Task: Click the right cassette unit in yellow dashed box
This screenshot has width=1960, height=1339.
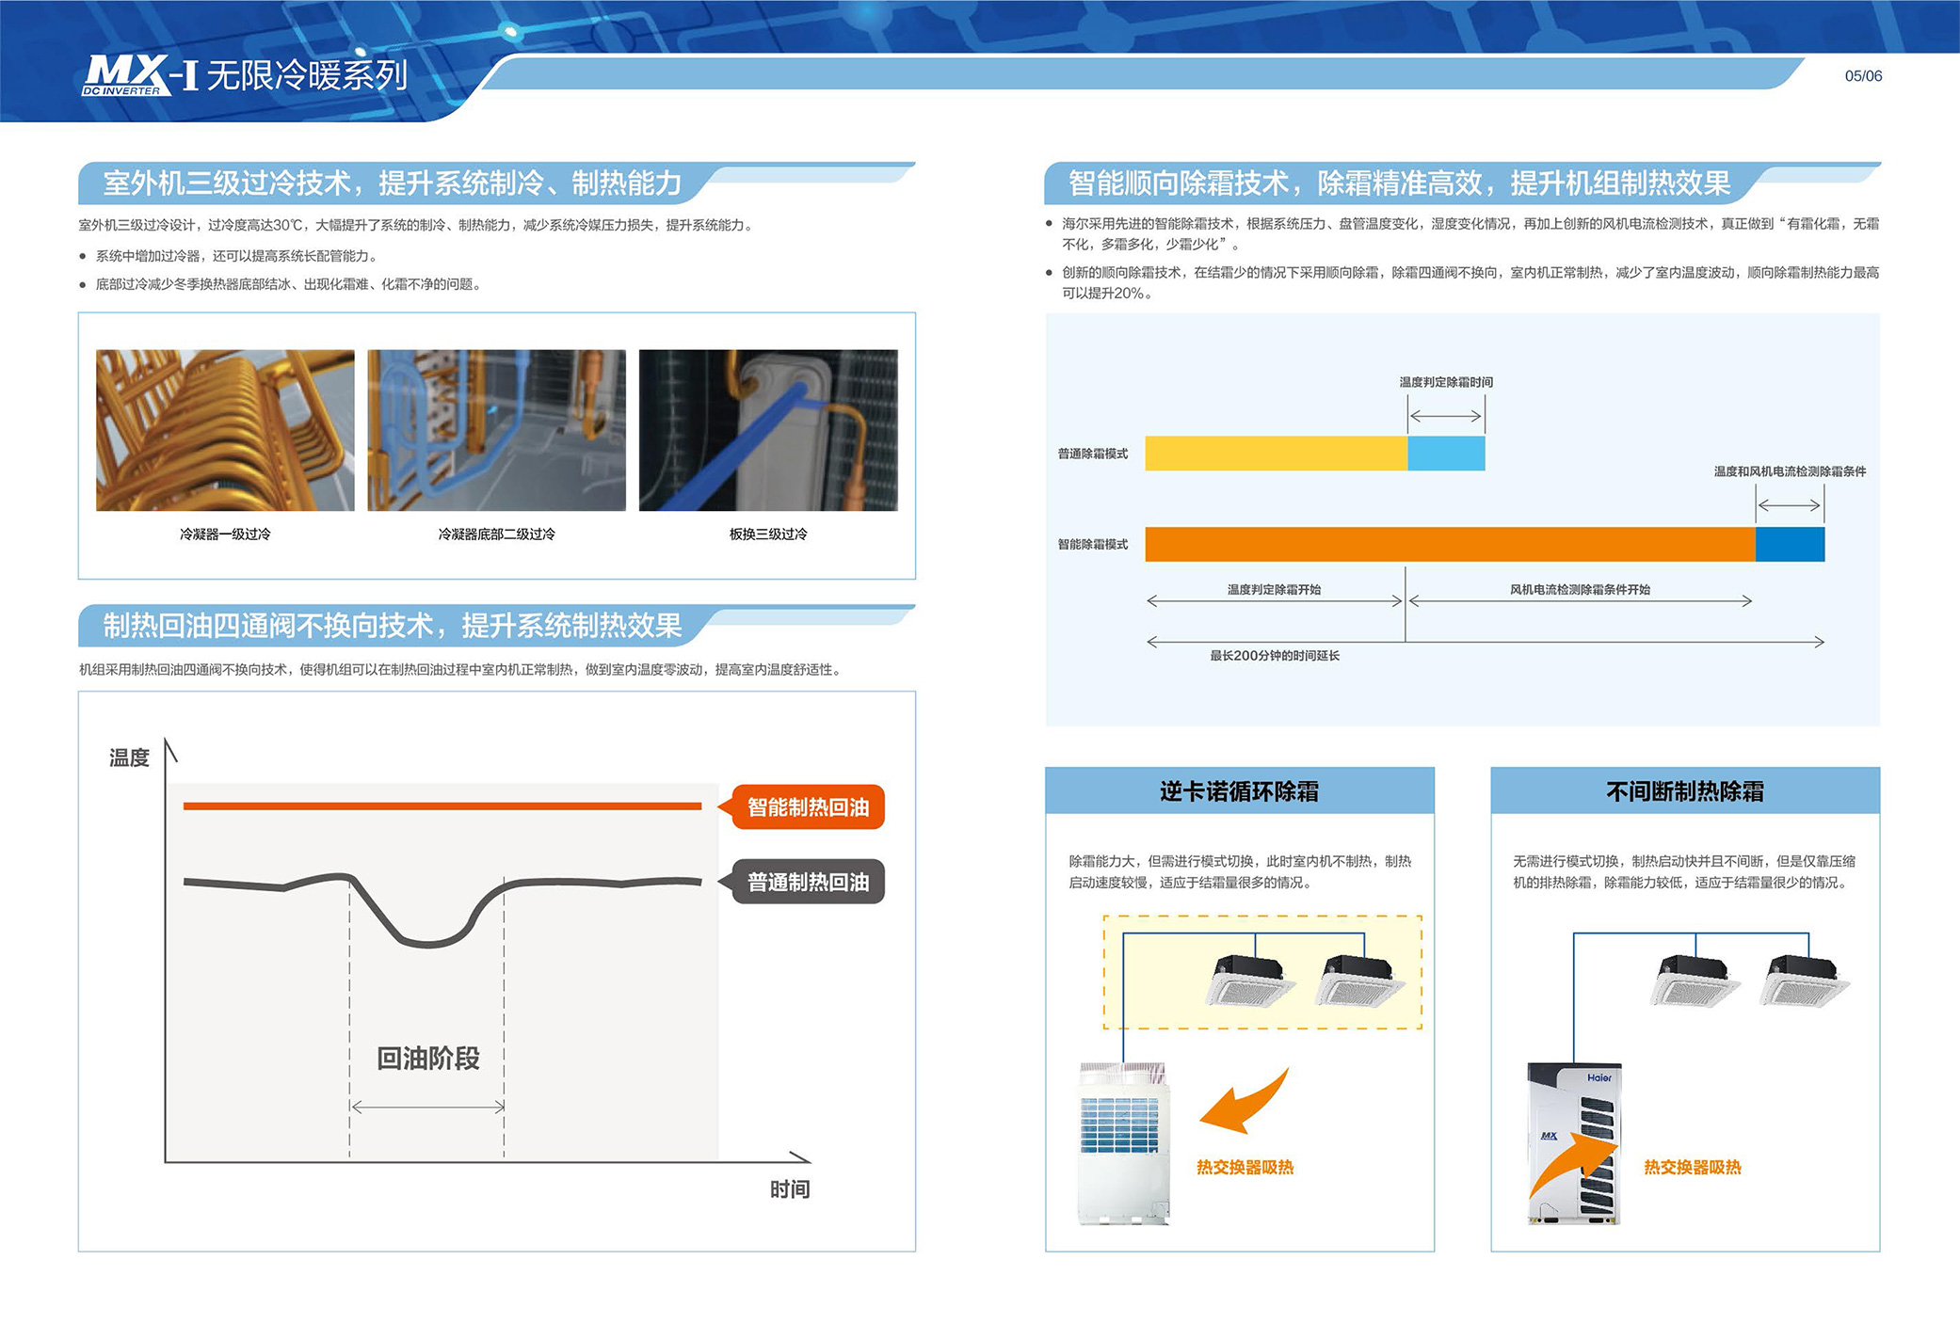Action: [1359, 980]
